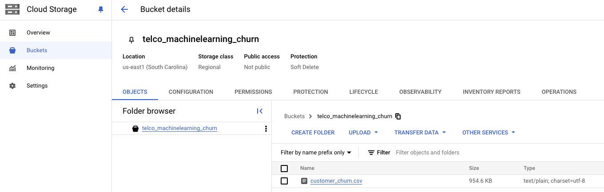
Task: Switch to the OBJECTS tab
Action: point(135,92)
